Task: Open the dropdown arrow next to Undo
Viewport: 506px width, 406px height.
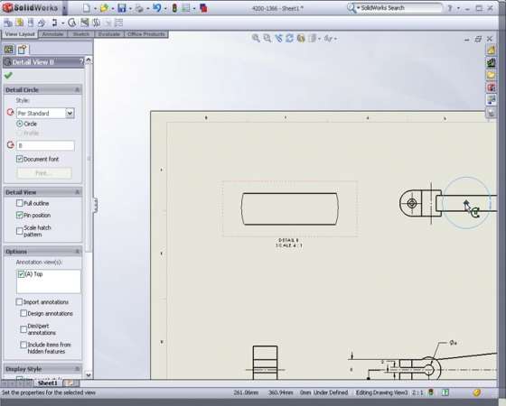Action: click(x=165, y=9)
